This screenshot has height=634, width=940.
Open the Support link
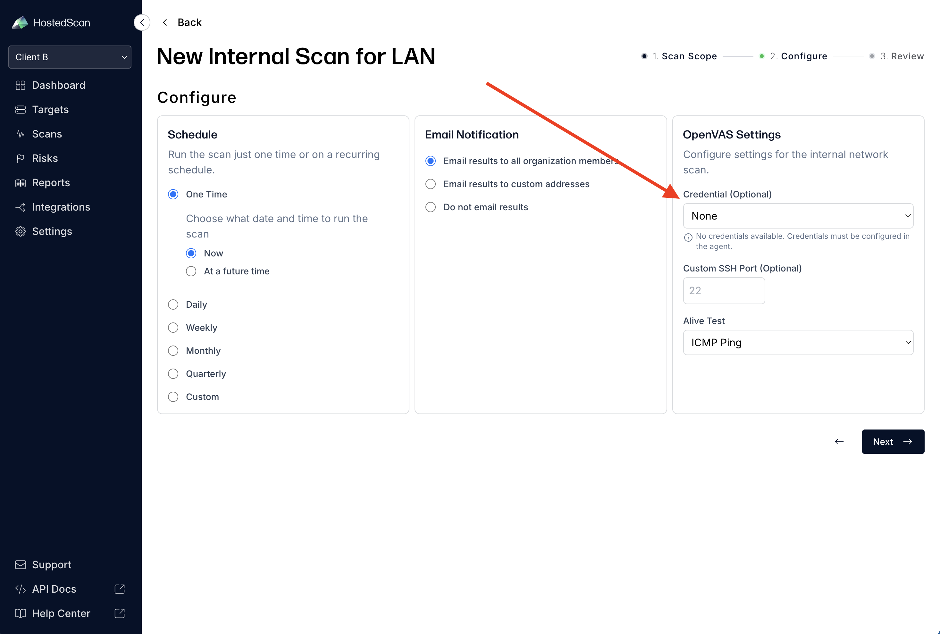pos(51,564)
